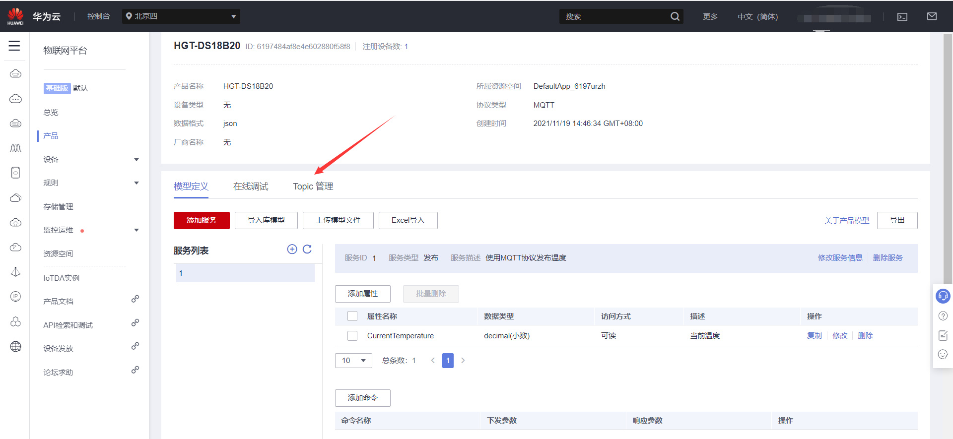Viewport: 953px width, 439px height.
Task: Refresh the 服务列表 with the reload icon
Action: click(x=307, y=249)
